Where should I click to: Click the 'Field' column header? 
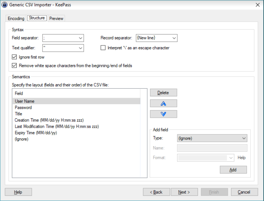[x=77, y=93]
